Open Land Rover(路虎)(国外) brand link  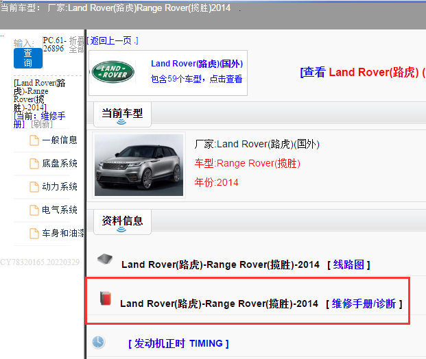click(x=197, y=64)
